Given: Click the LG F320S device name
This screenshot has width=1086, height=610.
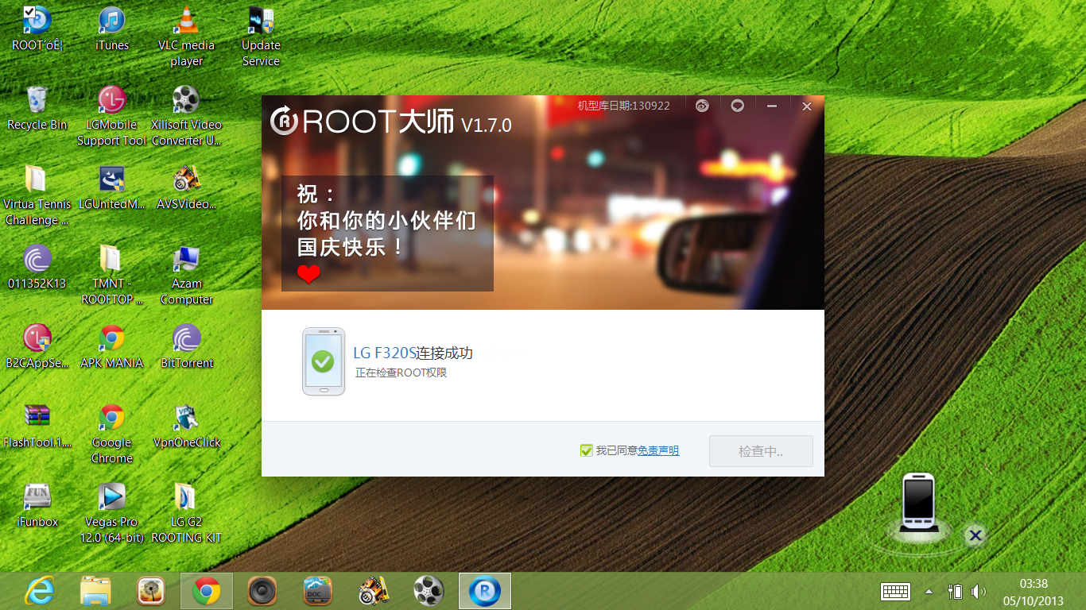Looking at the screenshot, I should [x=385, y=353].
